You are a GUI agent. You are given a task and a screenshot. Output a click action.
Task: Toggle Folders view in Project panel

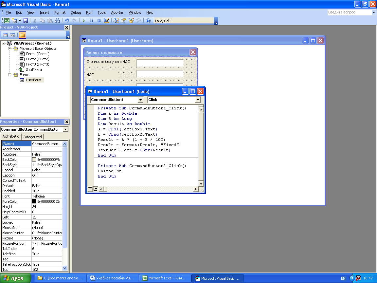tap(22, 35)
